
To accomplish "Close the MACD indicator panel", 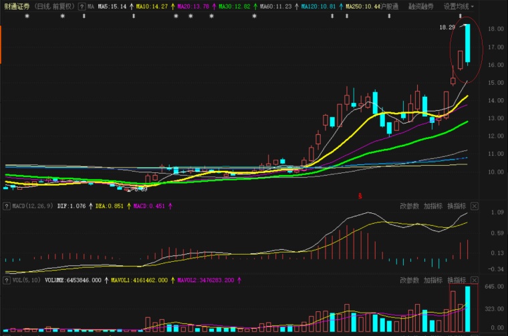I will pos(474,206).
